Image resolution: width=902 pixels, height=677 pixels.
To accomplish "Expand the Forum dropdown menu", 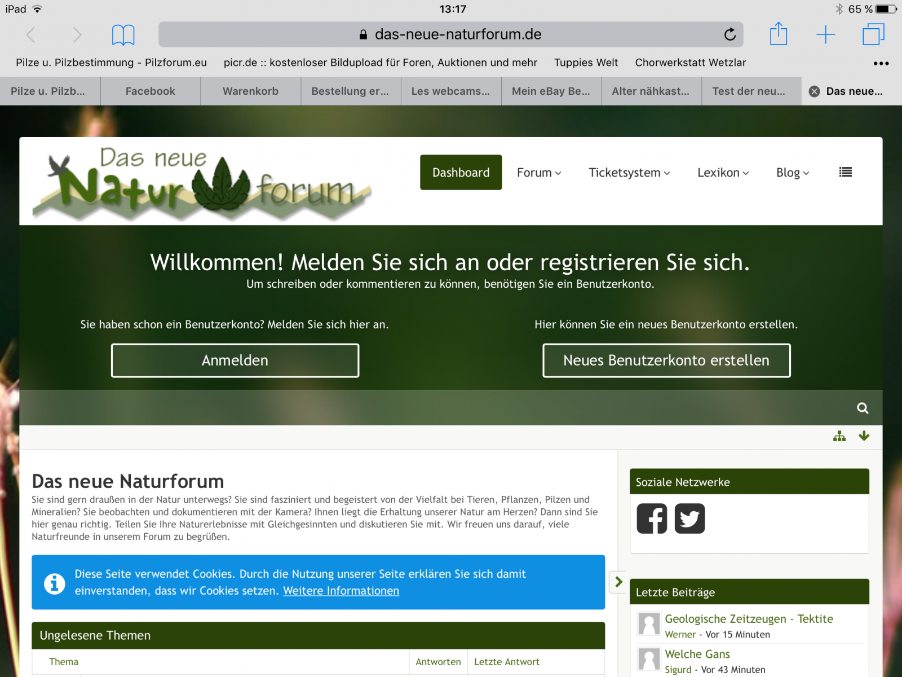I will 539,173.
